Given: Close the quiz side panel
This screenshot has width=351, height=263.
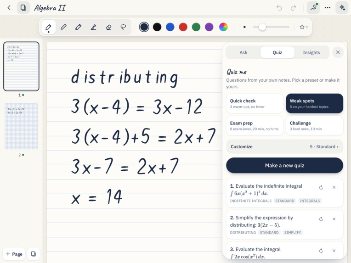Looking at the screenshot, I should tap(338, 52).
